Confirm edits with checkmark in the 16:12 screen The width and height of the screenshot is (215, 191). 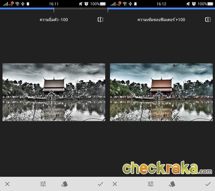pos(208,184)
